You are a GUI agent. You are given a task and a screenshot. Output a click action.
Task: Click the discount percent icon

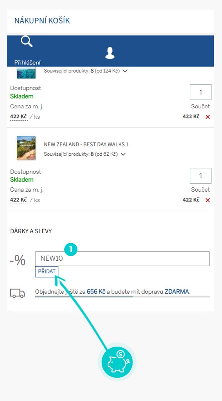[x=18, y=261]
